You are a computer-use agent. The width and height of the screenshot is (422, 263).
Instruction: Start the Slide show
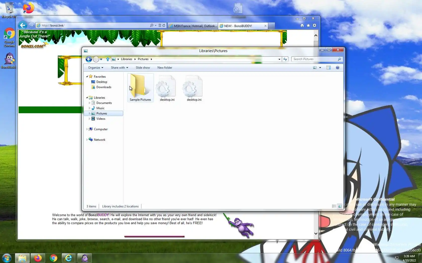click(x=143, y=68)
